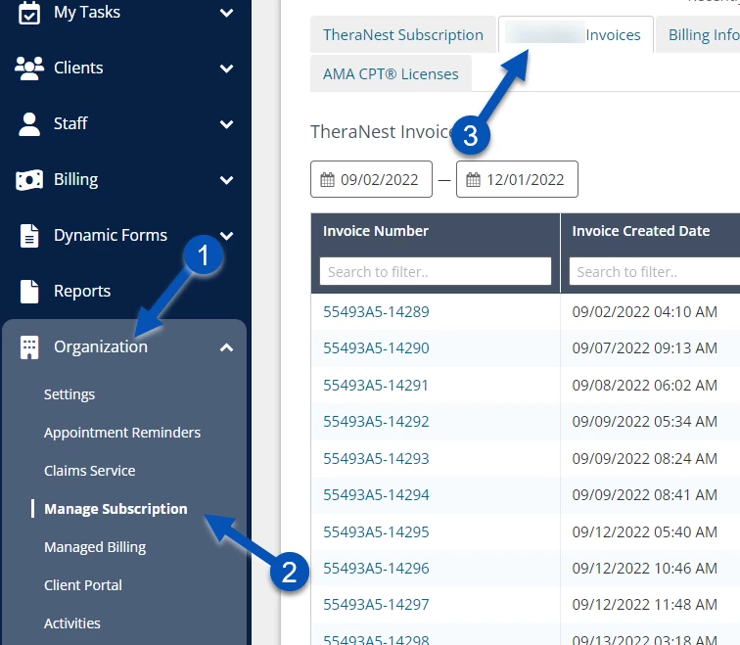Open invoice 55493A5-14290
Screen dimensions: 740x645
(376, 348)
